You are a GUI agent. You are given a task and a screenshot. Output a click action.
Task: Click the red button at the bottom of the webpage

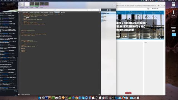[x=128, y=93]
